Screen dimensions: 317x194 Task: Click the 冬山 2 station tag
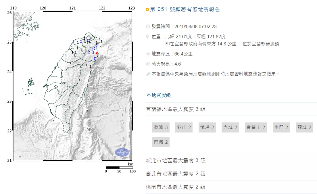pos(184,127)
